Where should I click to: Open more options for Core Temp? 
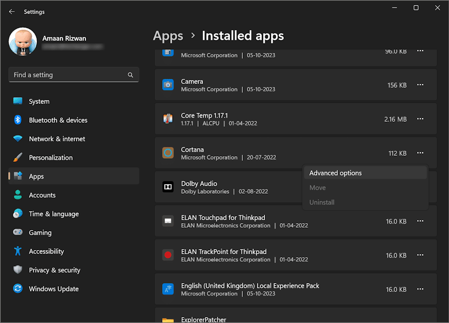pos(420,119)
